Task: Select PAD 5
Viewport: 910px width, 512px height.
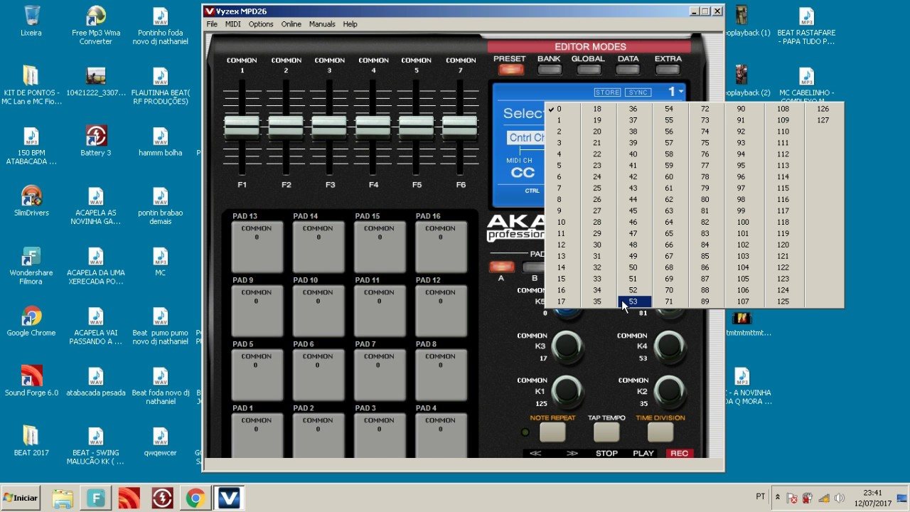Action: (257, 375)
